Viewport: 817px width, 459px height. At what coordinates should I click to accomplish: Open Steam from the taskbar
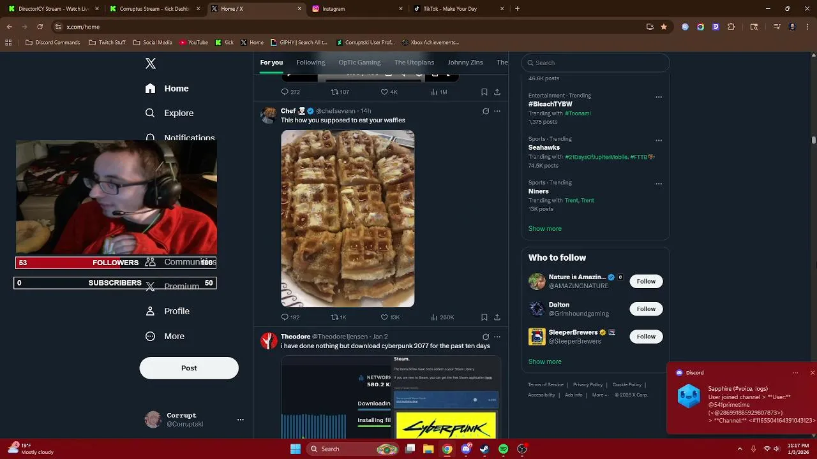tap(484, 449)
